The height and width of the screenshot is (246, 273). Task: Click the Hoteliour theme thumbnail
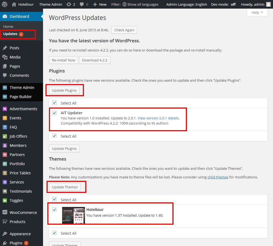point(73,215)
